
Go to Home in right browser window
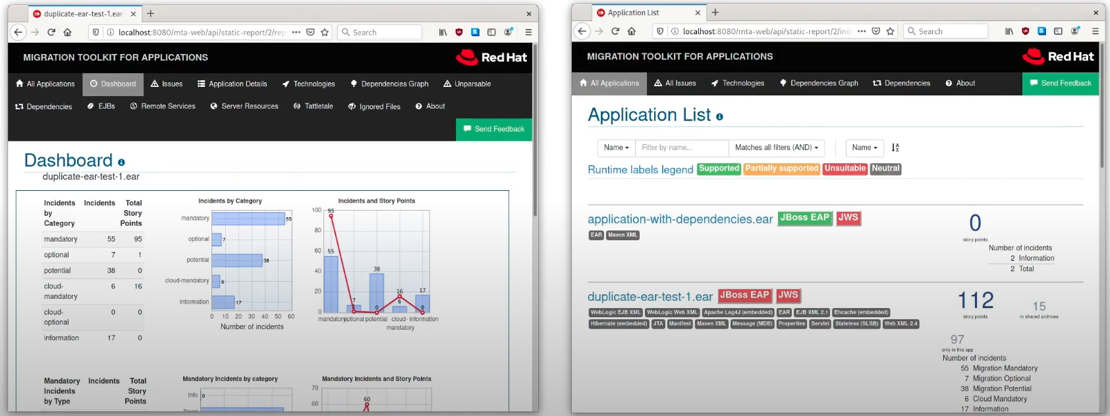click(x=632, y=31)
